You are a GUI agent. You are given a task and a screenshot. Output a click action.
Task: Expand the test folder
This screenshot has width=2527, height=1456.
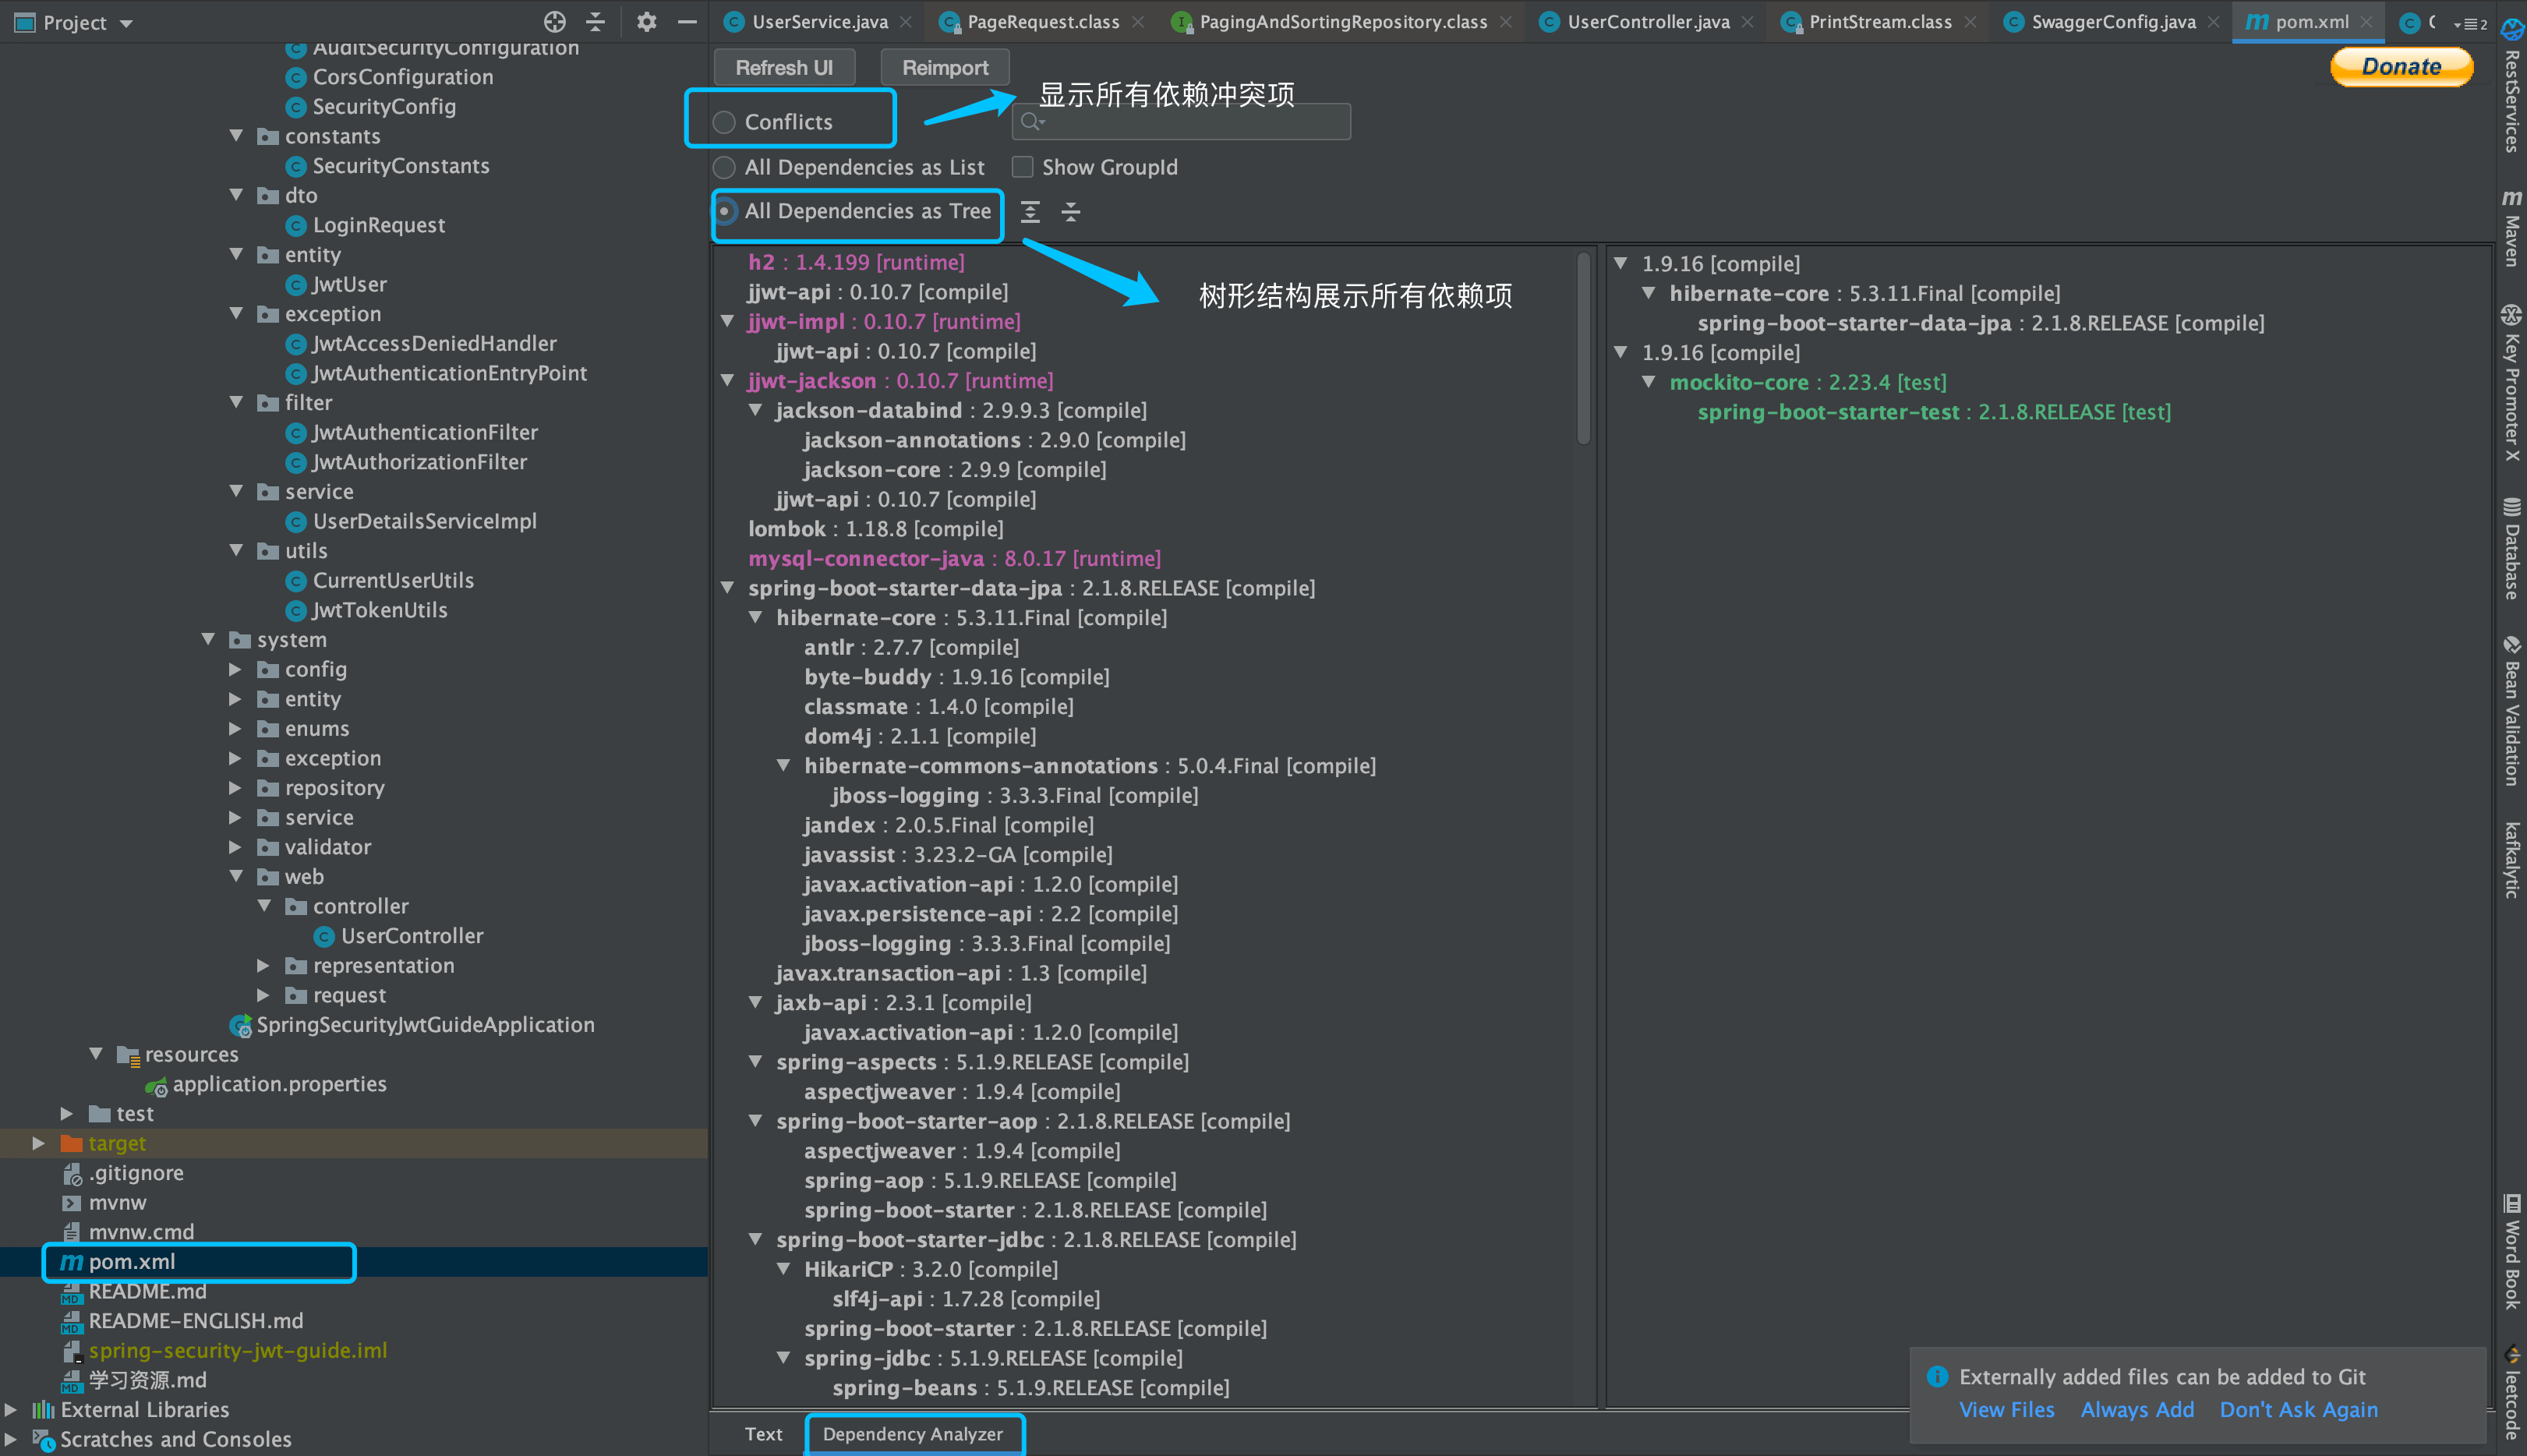click(67, 1114)
